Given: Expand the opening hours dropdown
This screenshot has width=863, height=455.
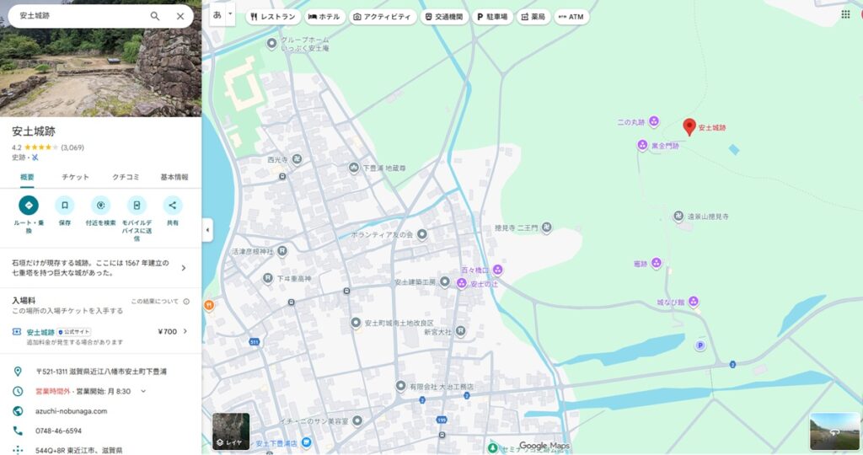Looking at the screenshot, I should pos(143,391).
